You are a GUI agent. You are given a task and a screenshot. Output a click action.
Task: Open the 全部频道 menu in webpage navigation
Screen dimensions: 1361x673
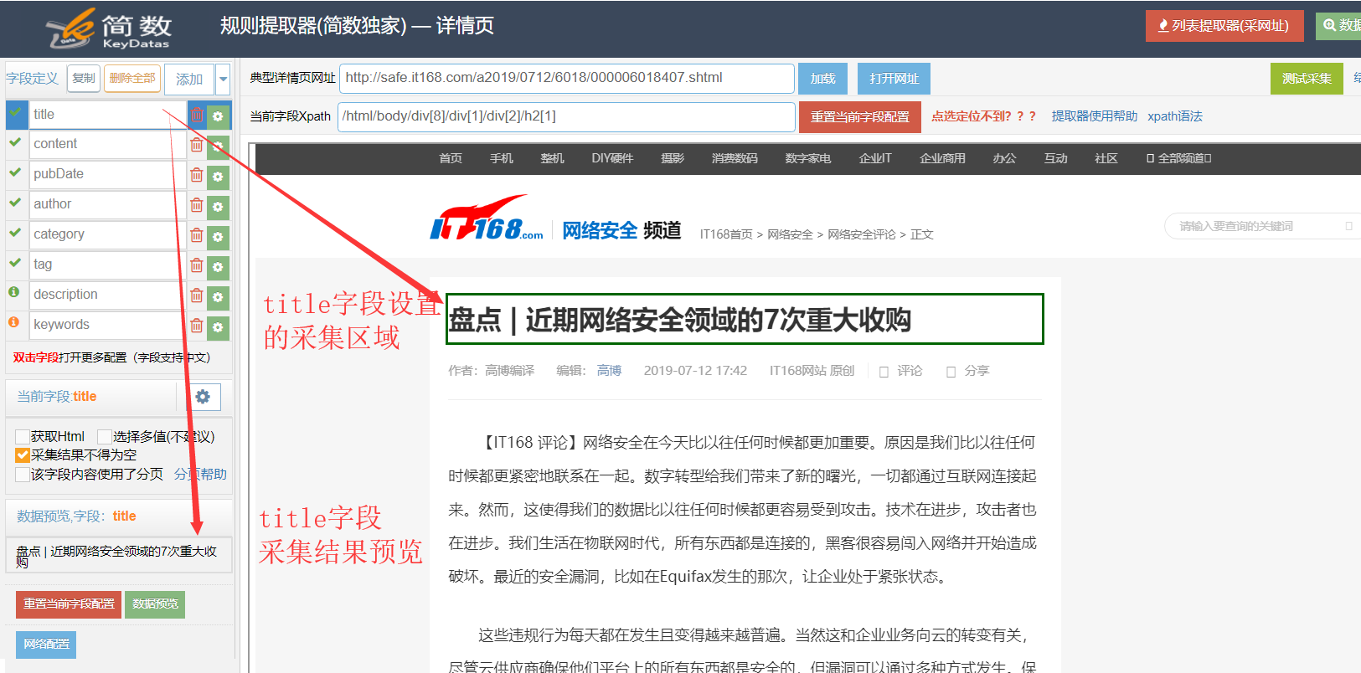pyautogui.click(x=1178, y=158)
